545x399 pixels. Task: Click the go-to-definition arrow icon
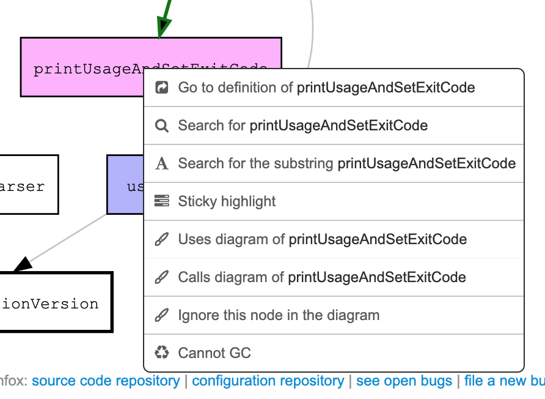(x=161, y=88)
